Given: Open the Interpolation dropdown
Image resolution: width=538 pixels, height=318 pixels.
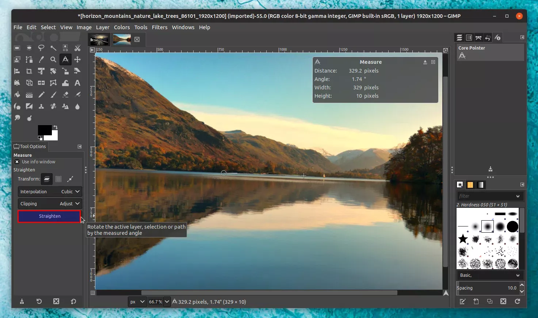Looking at the screenshot, I should click(50, 191).
